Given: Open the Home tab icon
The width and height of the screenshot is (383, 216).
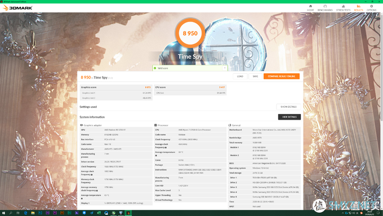Looking at the screenshot, I should (310, 7).
